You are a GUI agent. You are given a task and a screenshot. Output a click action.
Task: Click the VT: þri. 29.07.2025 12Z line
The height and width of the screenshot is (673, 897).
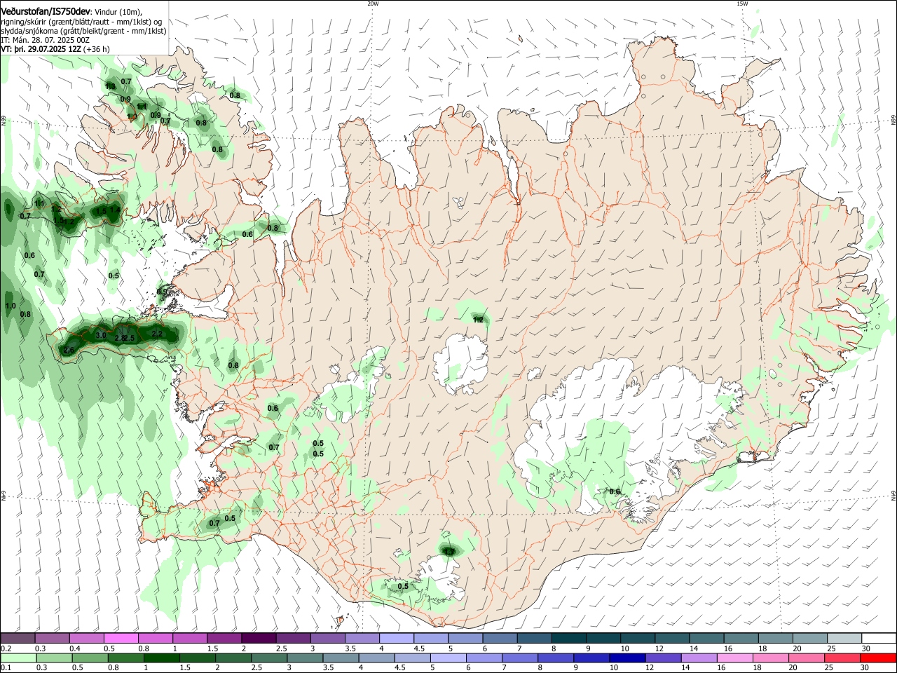point(55,50)
